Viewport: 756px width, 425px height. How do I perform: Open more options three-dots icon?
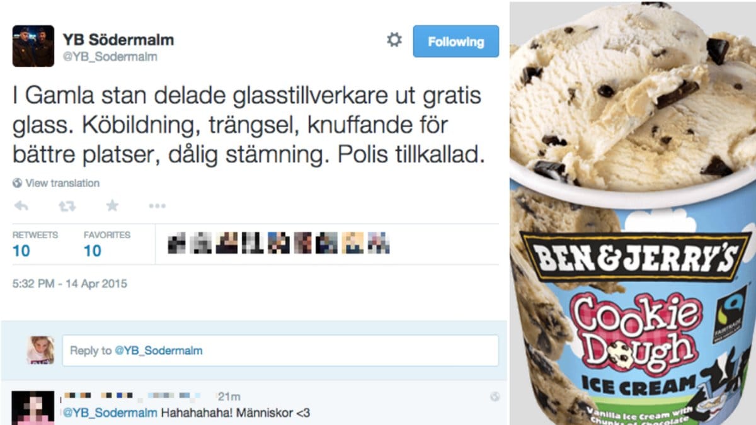[157, 205]
